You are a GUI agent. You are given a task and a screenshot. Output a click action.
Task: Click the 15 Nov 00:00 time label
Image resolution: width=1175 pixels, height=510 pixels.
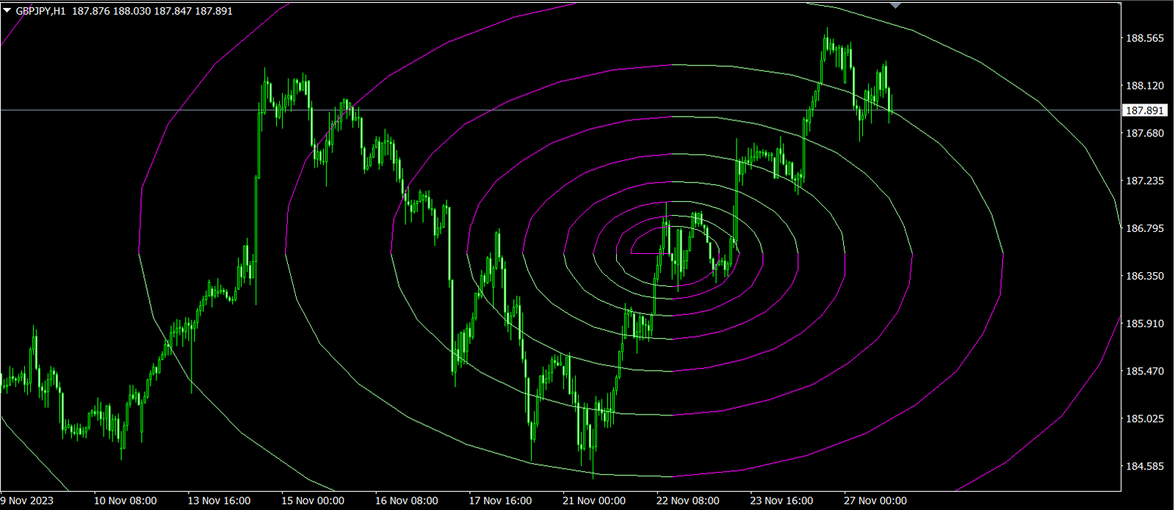[313, 500]
